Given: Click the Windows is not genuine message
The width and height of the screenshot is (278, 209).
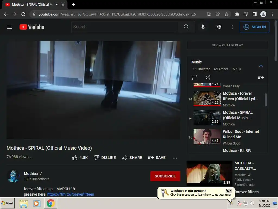Looking at the screenshot, I should tap(196, 193).
